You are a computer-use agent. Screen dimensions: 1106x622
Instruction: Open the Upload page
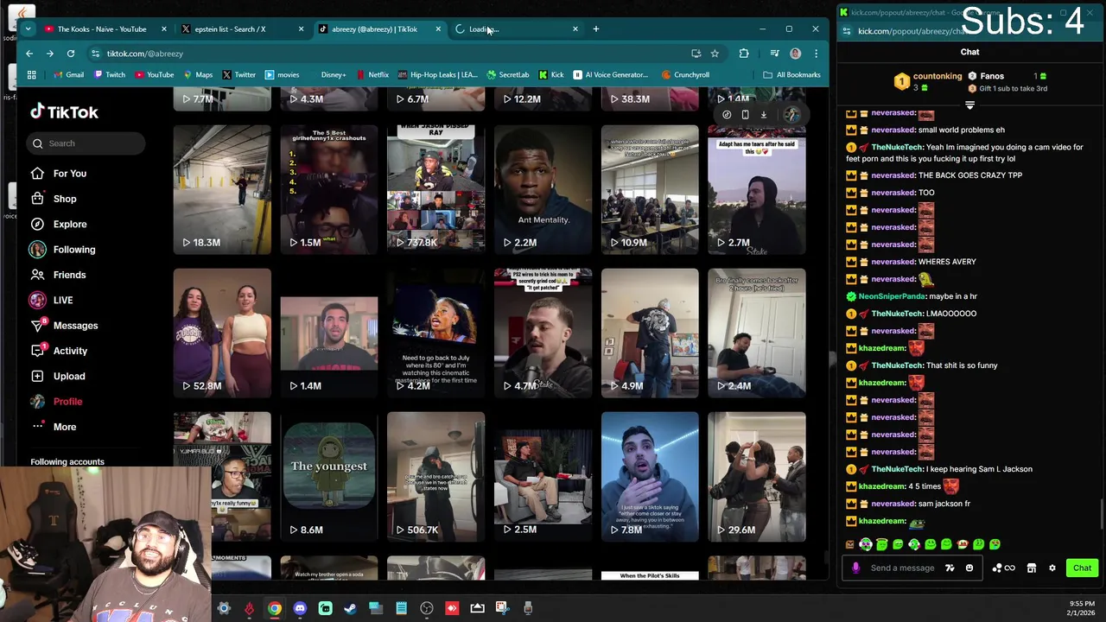pyautogui.click(x=58, y=376)
